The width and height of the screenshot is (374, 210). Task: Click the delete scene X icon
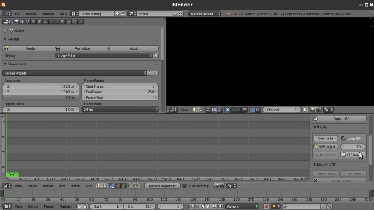pyautogui.click(x=181, y=14)
